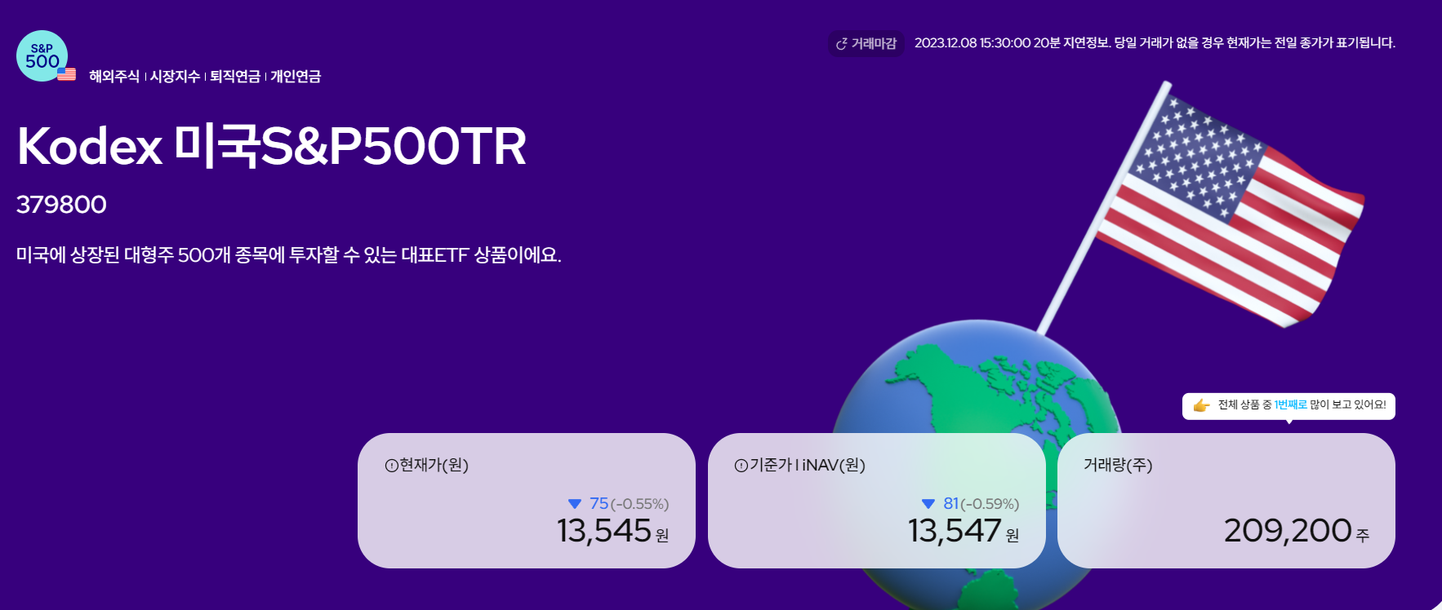This screenshot has width=1442, height=610.
Task: Click the 1번째로 most-viewed tooltip bubble
Action: tap(1288, 405)
